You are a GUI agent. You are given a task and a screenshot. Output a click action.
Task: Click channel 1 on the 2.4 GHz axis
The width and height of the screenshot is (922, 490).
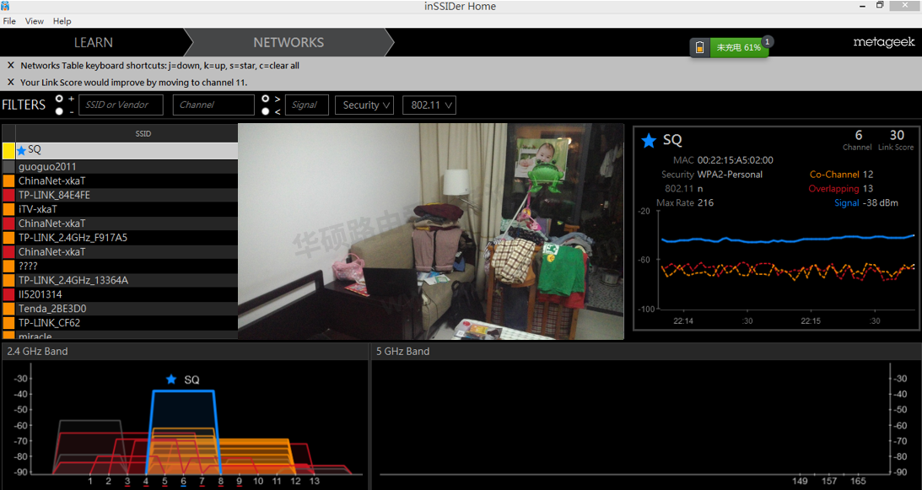point(90,482)
